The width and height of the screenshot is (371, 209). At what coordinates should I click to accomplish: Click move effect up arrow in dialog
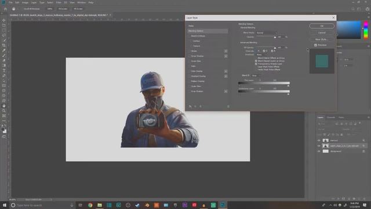point(195,106)
